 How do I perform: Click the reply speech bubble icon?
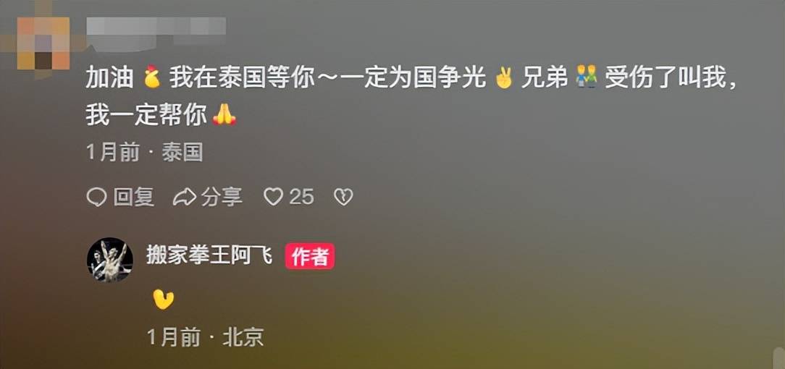pyautogui.click(x=96, y=197)
